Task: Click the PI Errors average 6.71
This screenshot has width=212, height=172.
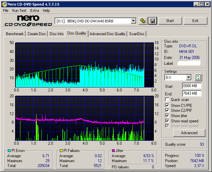Action: (46, 156)
